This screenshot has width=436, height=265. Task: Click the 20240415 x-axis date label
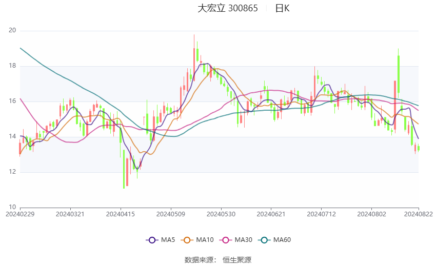pyautogui.click(x=121, y=214)
